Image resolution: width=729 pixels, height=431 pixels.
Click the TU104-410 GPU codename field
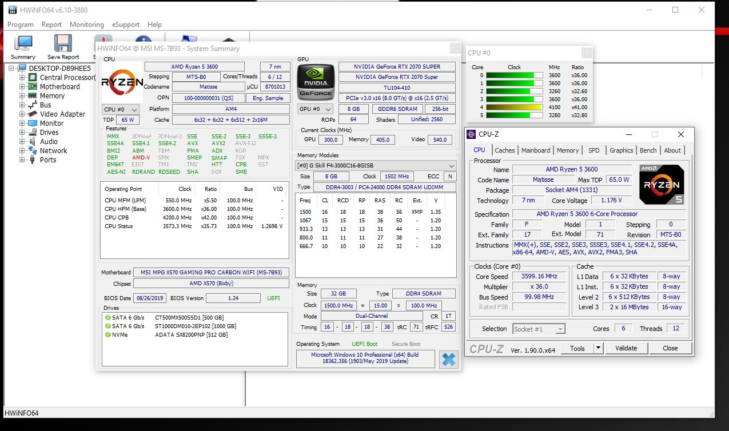point(397,87)
